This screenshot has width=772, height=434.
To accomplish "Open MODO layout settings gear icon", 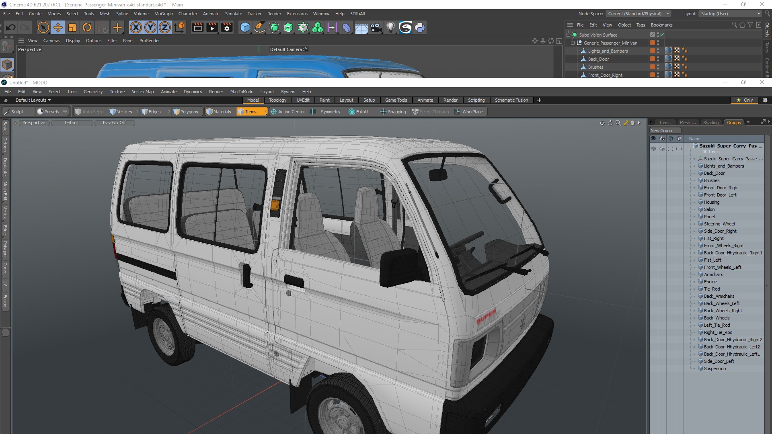I will [x=765, y=100].
